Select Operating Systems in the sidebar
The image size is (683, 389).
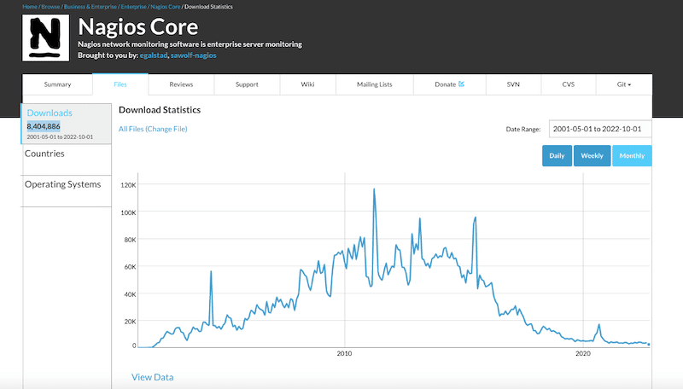click(62, 184)
